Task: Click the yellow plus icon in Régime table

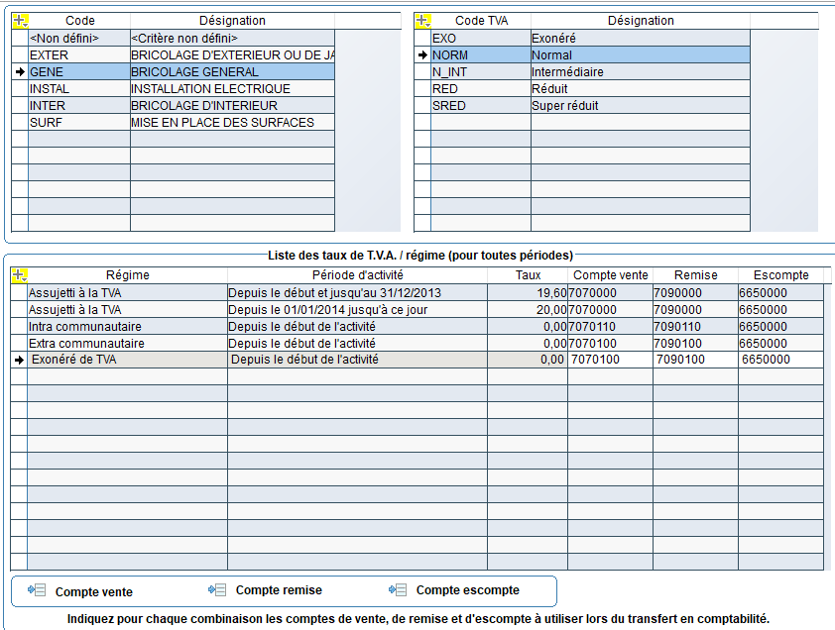Action: point(19,275)
